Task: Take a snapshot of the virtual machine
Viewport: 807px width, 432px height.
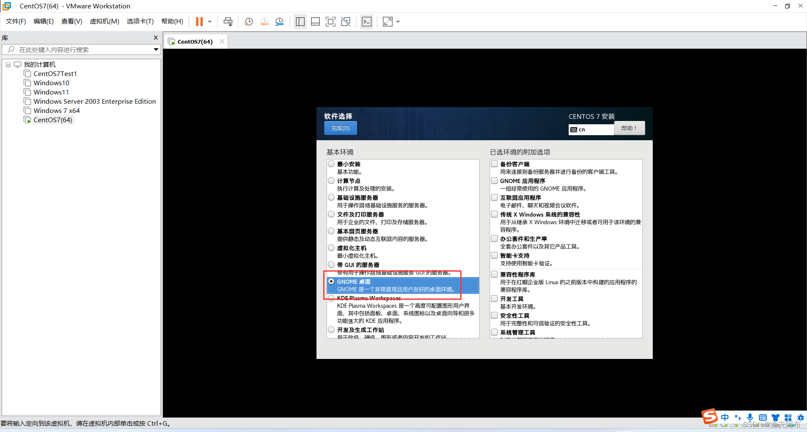Action: [249, 21]
